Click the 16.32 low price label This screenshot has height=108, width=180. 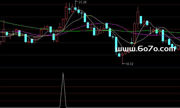pyautogui.click(x=129, y=64)
